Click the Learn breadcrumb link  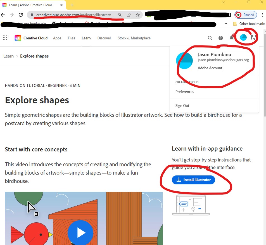[8, 56]
